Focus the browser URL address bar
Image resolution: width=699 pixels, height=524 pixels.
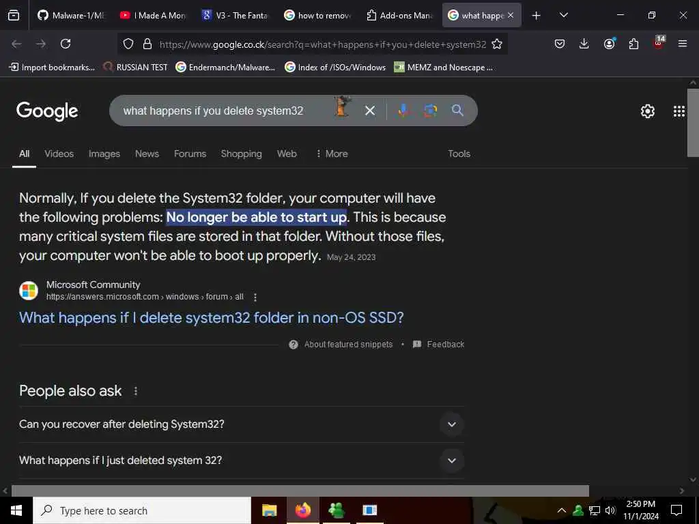tap(322, 44)
